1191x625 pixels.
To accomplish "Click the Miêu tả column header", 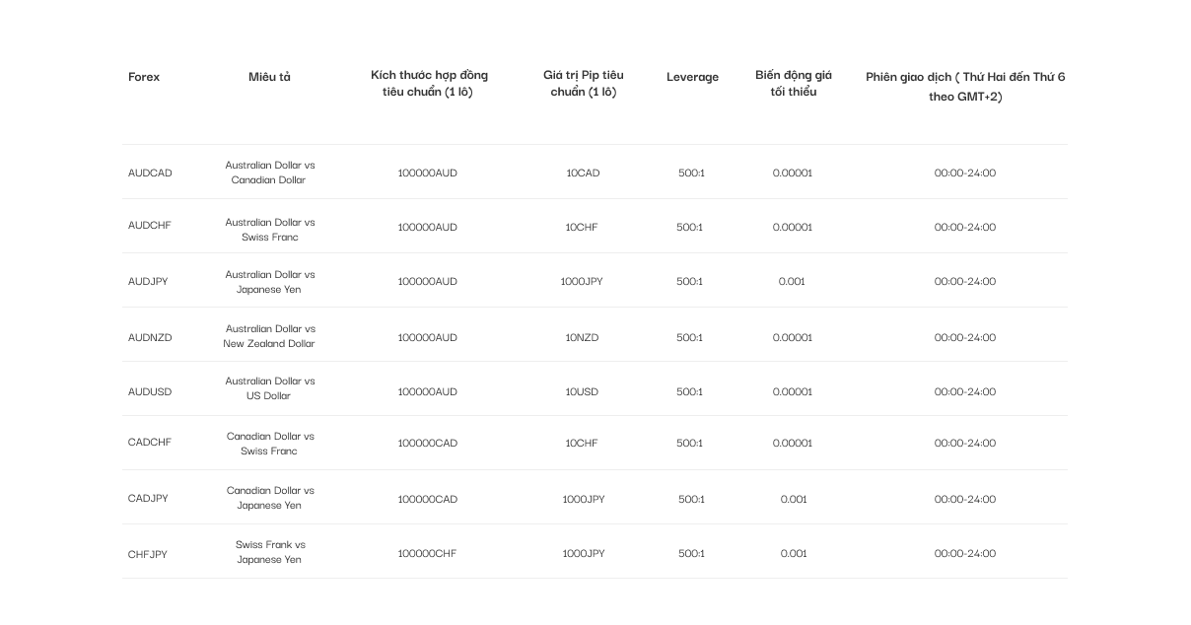I will click(269, 77).
